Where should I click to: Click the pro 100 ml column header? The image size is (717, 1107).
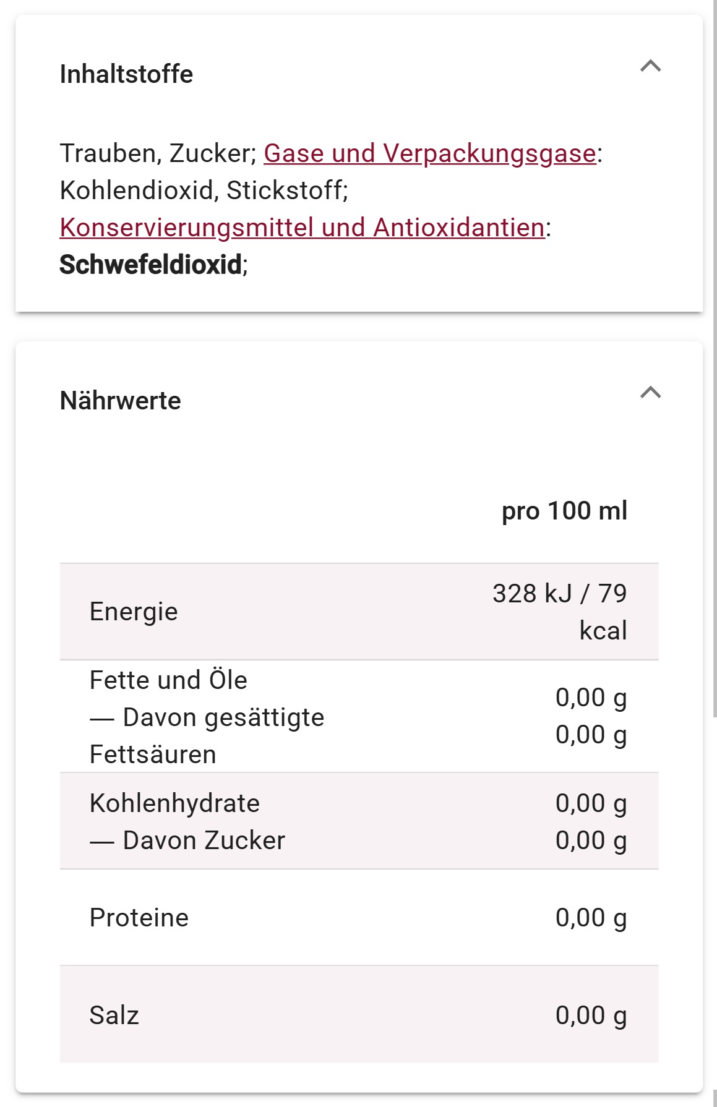coord(564,511)
